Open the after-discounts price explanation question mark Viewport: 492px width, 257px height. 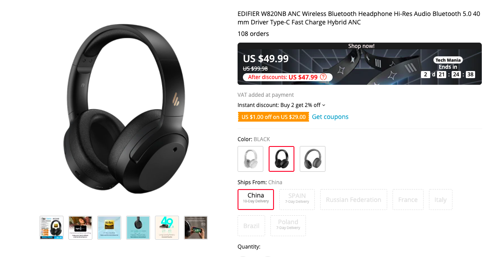tap(323, 77)
